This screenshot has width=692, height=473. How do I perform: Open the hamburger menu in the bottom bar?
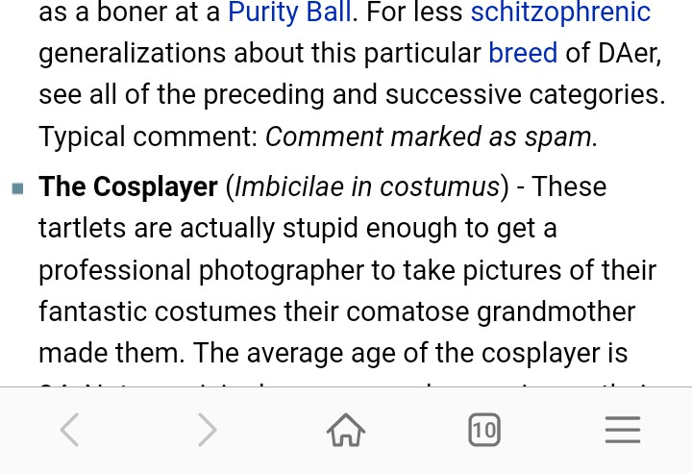click(x=623, y=430)
